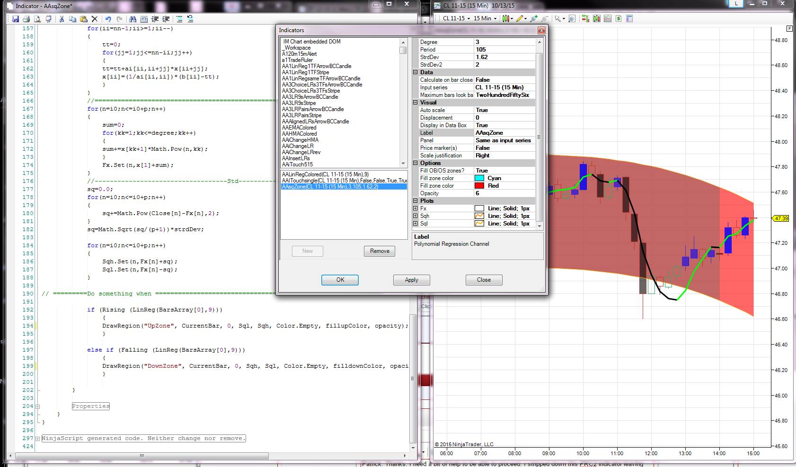Click the Save icon in the editor toolbar
The image size is (796, 467).
point(16,19)
